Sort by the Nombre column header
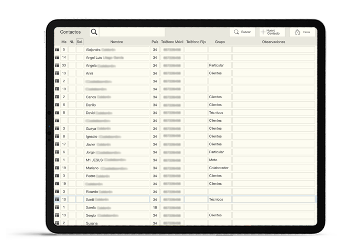This screenshot has height=251, width=358. coord(116,42)
